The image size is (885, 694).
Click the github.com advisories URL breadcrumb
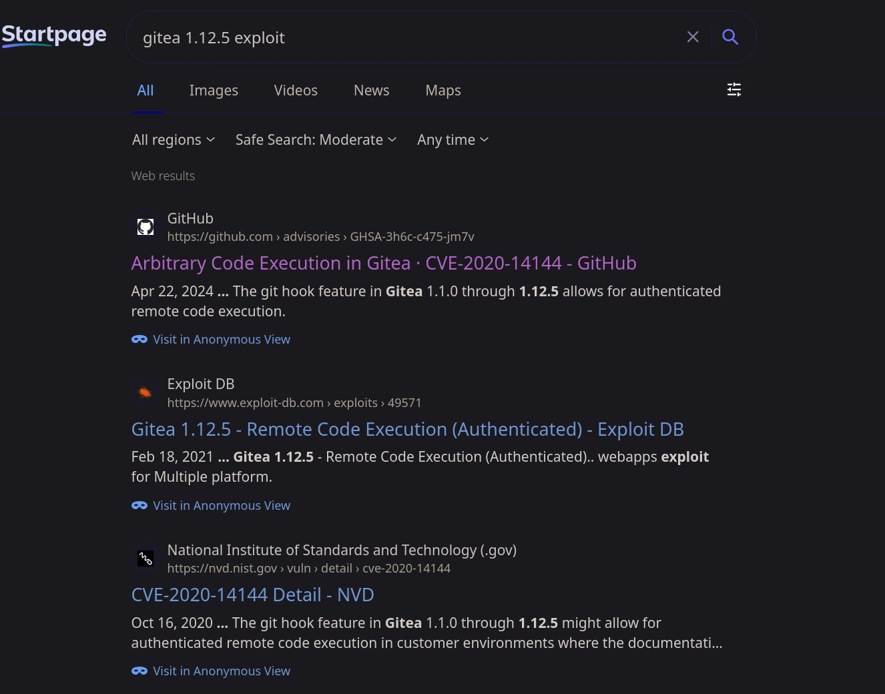click(320, 237)
